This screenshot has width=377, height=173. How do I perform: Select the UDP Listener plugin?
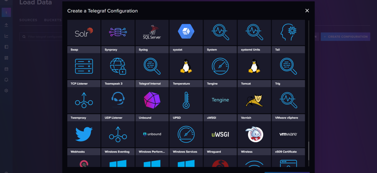118,133
